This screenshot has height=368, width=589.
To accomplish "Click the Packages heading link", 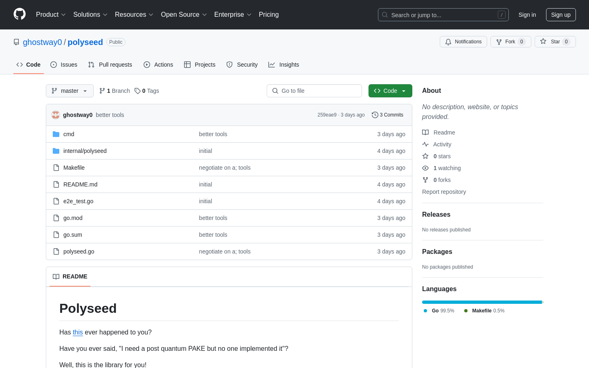I will coord(437,252).
